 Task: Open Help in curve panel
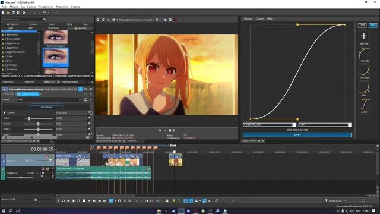pos(270,18)
